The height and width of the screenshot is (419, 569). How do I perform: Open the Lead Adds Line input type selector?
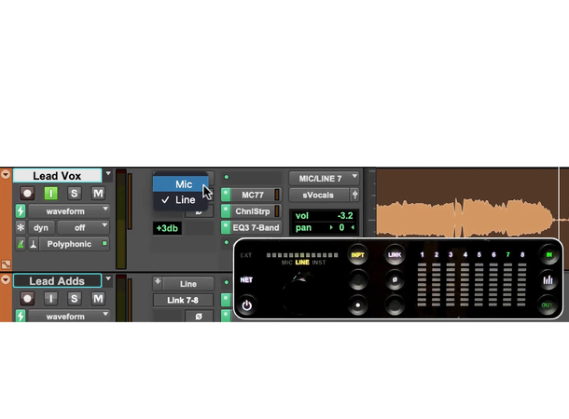(188, 284)
